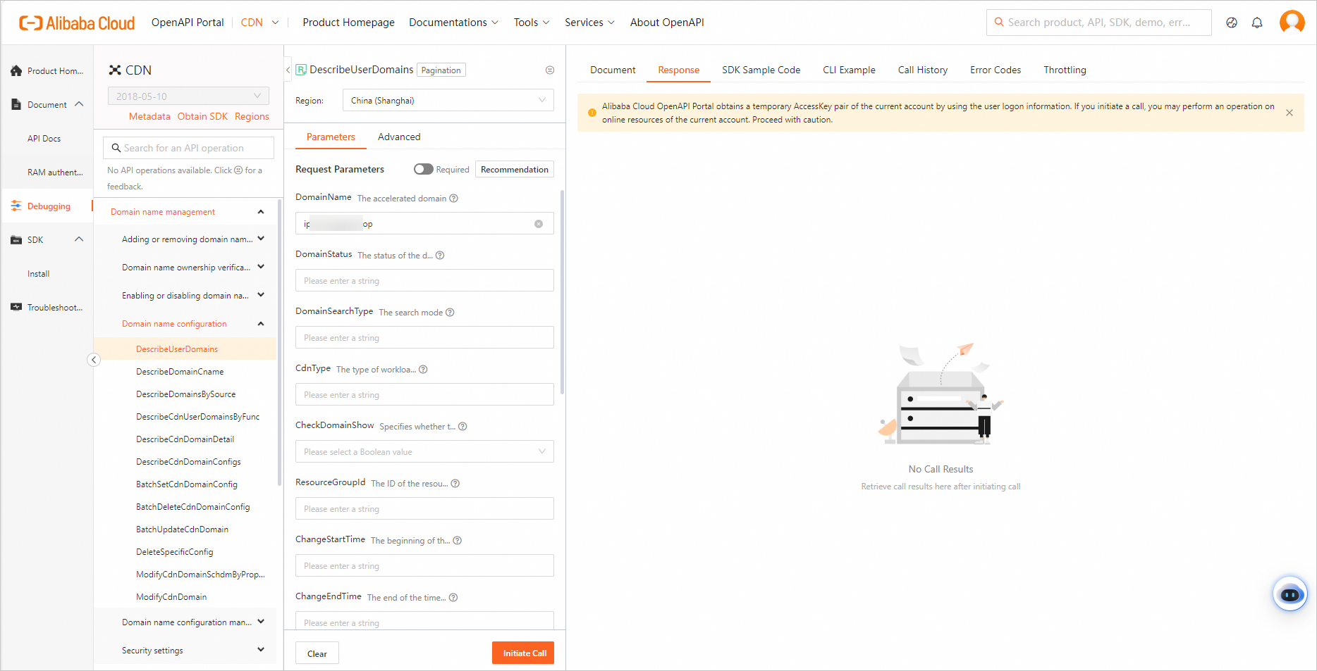This screenshot has width=1317, height=671.
Task: Open the notifications bell
Action: [x=1257, y=23]
